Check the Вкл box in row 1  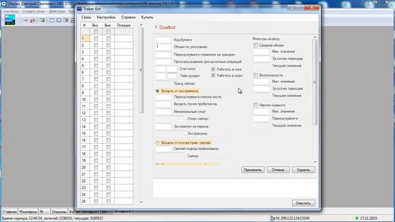[x=96, y=38]
